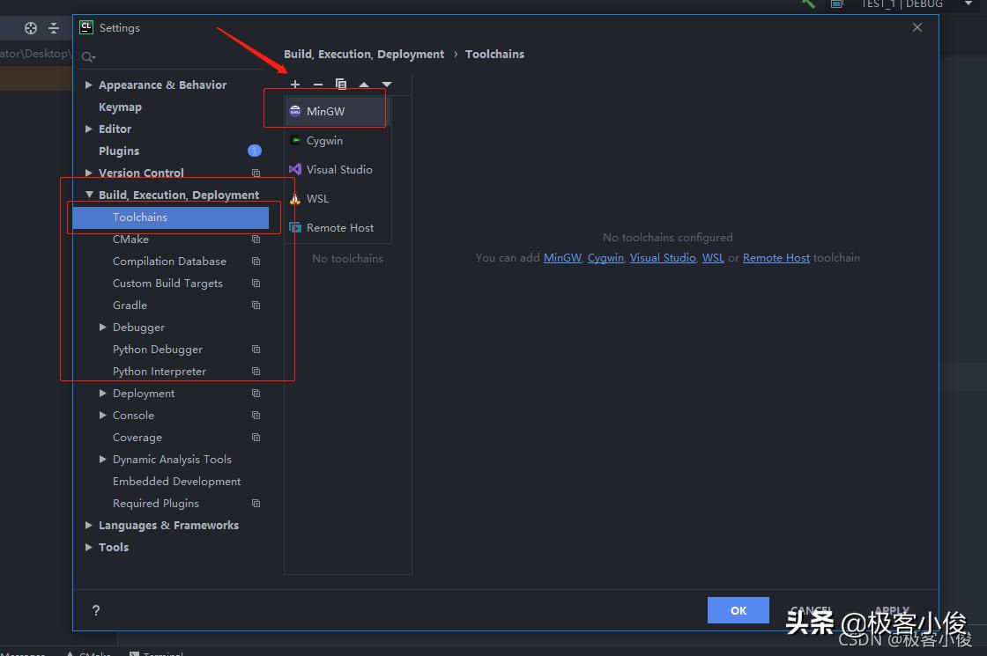The width and height of the screenshot is (987, 656).
Task: Open the CMake settings page
Action: [x=130, y=240]
